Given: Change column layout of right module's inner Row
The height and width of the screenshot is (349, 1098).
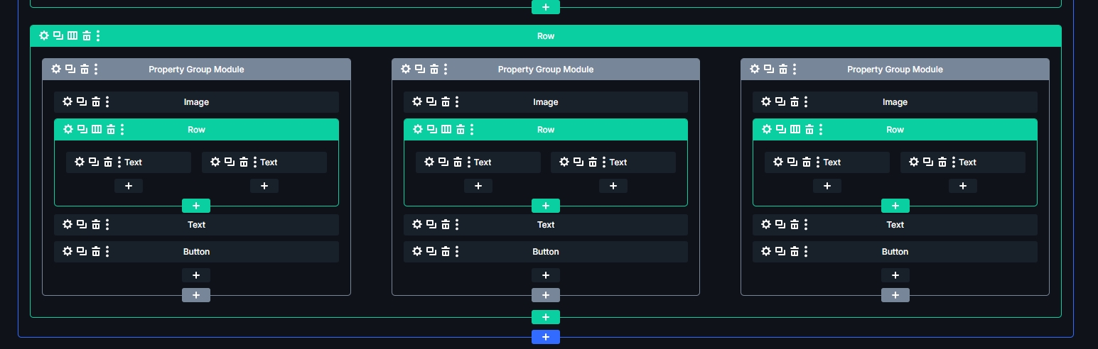Looking at the screenshot, I should pyautogui.click(x=795, y=129).
